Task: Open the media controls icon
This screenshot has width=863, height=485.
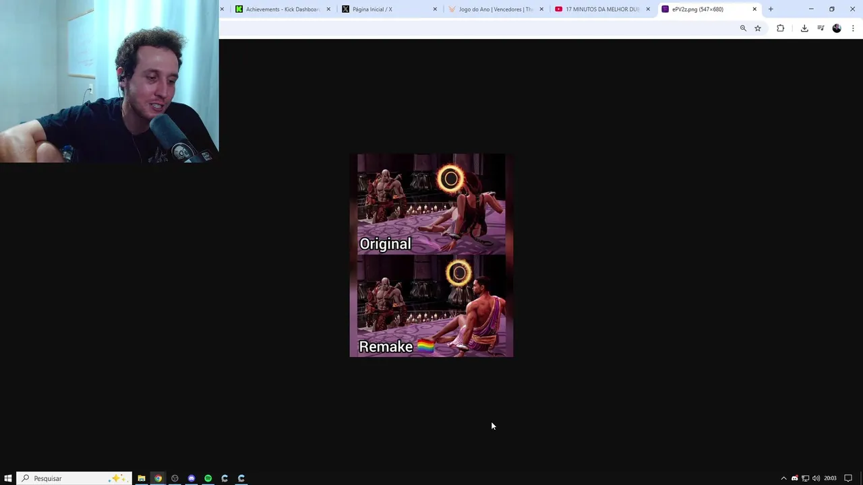Action: pyautogui.click(x=821, y=28)
